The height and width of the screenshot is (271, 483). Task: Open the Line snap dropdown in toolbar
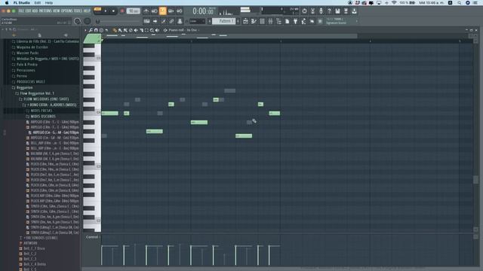[x=196, y=21]
